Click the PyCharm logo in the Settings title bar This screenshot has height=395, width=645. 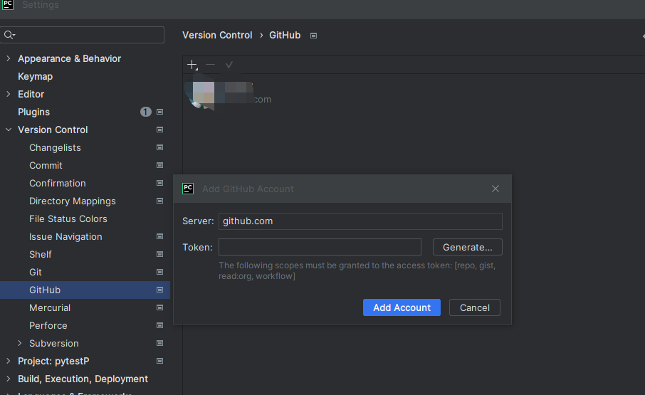click(x=7, y=4)
